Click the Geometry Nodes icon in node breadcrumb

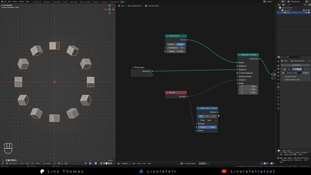click(146, 6)
